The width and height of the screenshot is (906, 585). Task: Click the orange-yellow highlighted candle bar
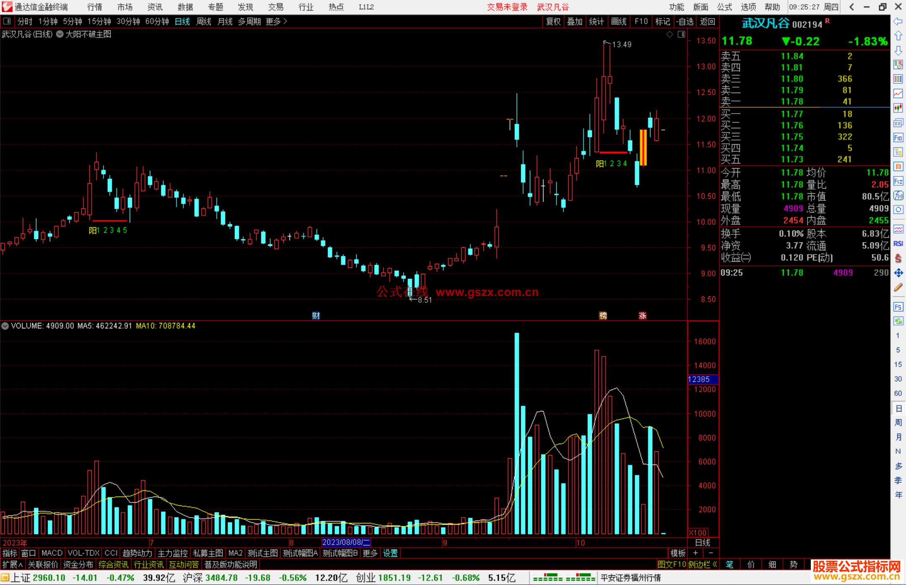pos(643,148)
